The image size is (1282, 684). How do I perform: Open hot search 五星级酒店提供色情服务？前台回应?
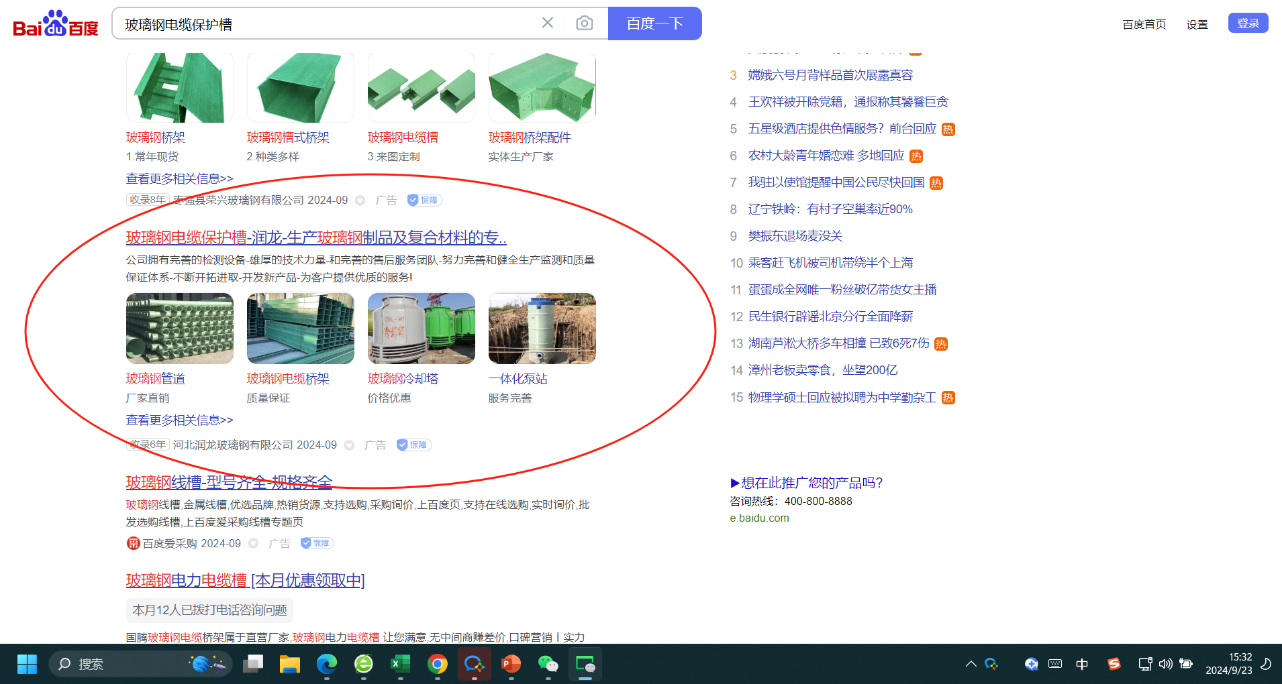click(842, 129)
